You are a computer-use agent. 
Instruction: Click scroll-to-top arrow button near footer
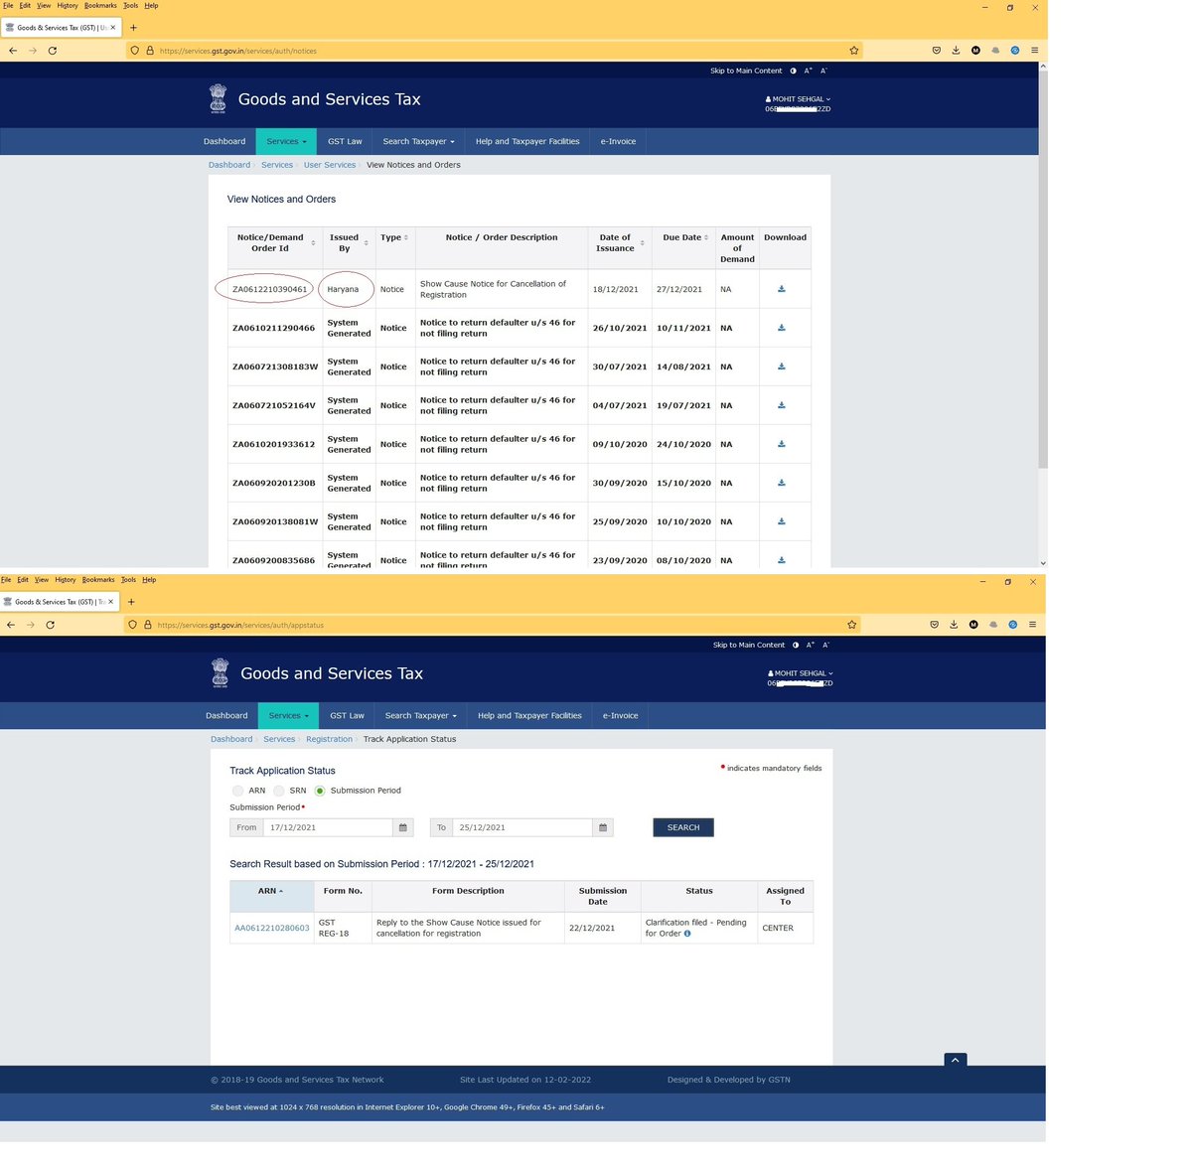click(955, 1060)
